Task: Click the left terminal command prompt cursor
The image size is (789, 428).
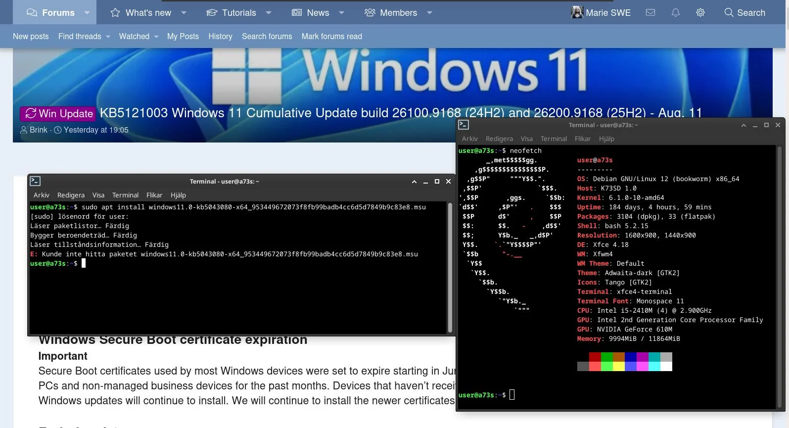Action: coord(84,263)
